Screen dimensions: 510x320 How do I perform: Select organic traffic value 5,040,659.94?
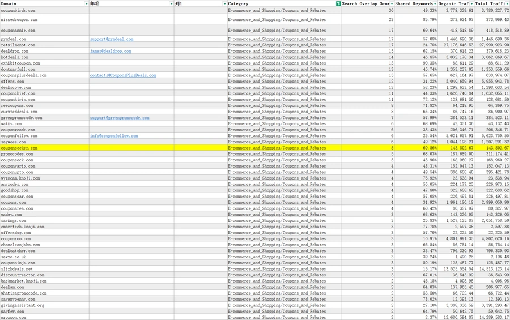(456, 82)
